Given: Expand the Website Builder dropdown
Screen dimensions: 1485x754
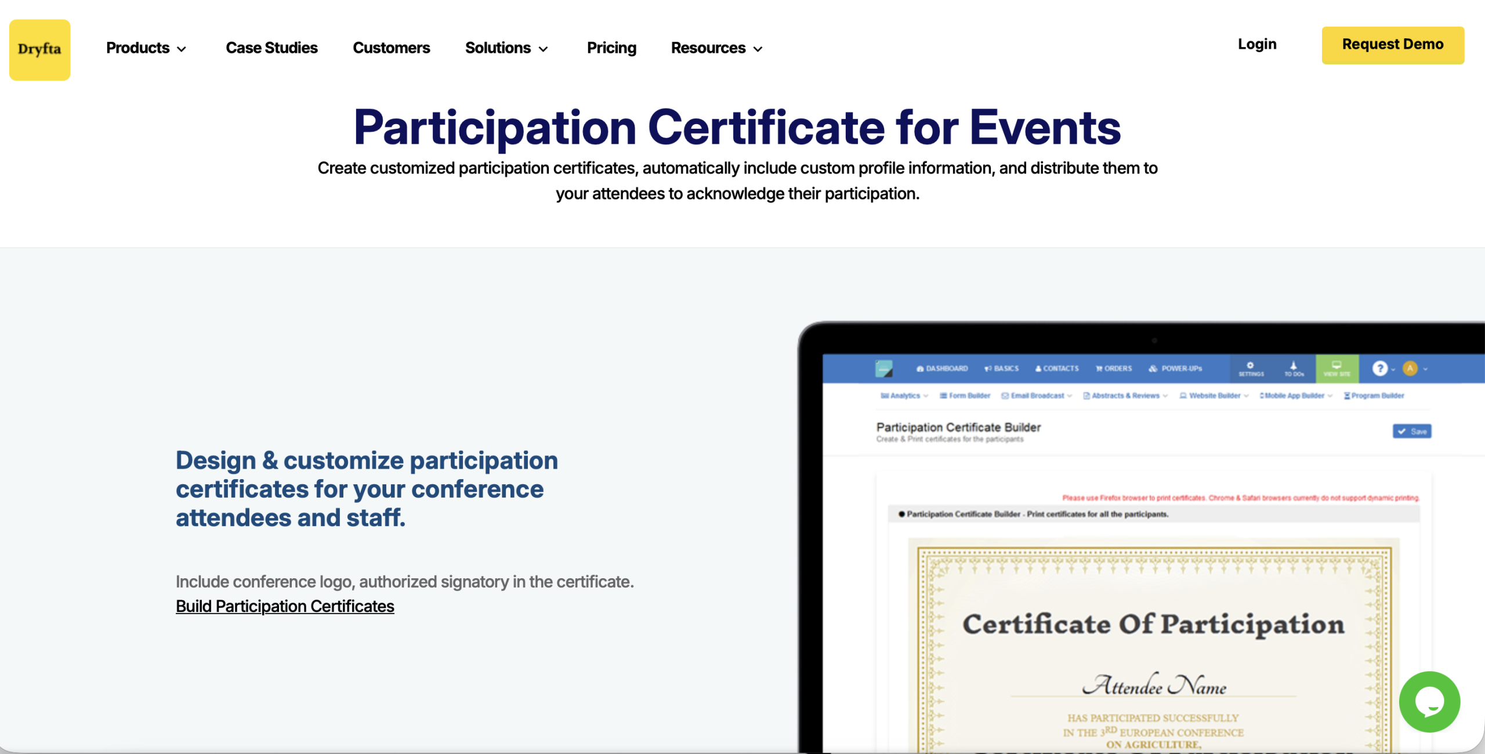Looking at the screenshot, I should 1214,396.
